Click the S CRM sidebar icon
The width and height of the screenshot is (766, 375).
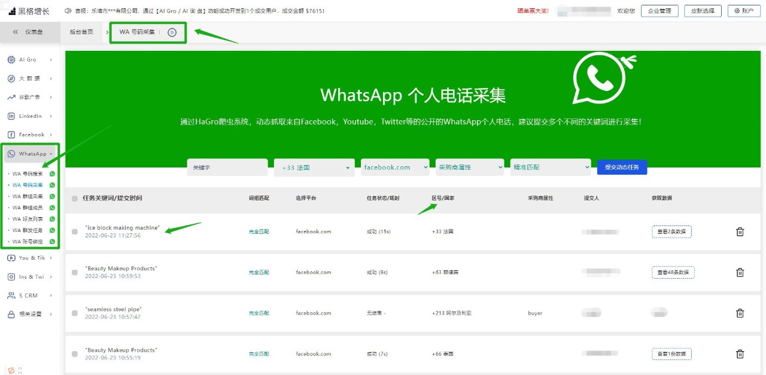coord(11,295)
